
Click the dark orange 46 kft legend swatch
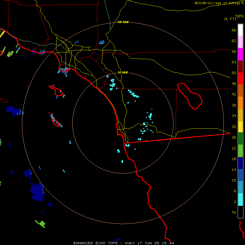pyautogui.click(x=240, y=90)
